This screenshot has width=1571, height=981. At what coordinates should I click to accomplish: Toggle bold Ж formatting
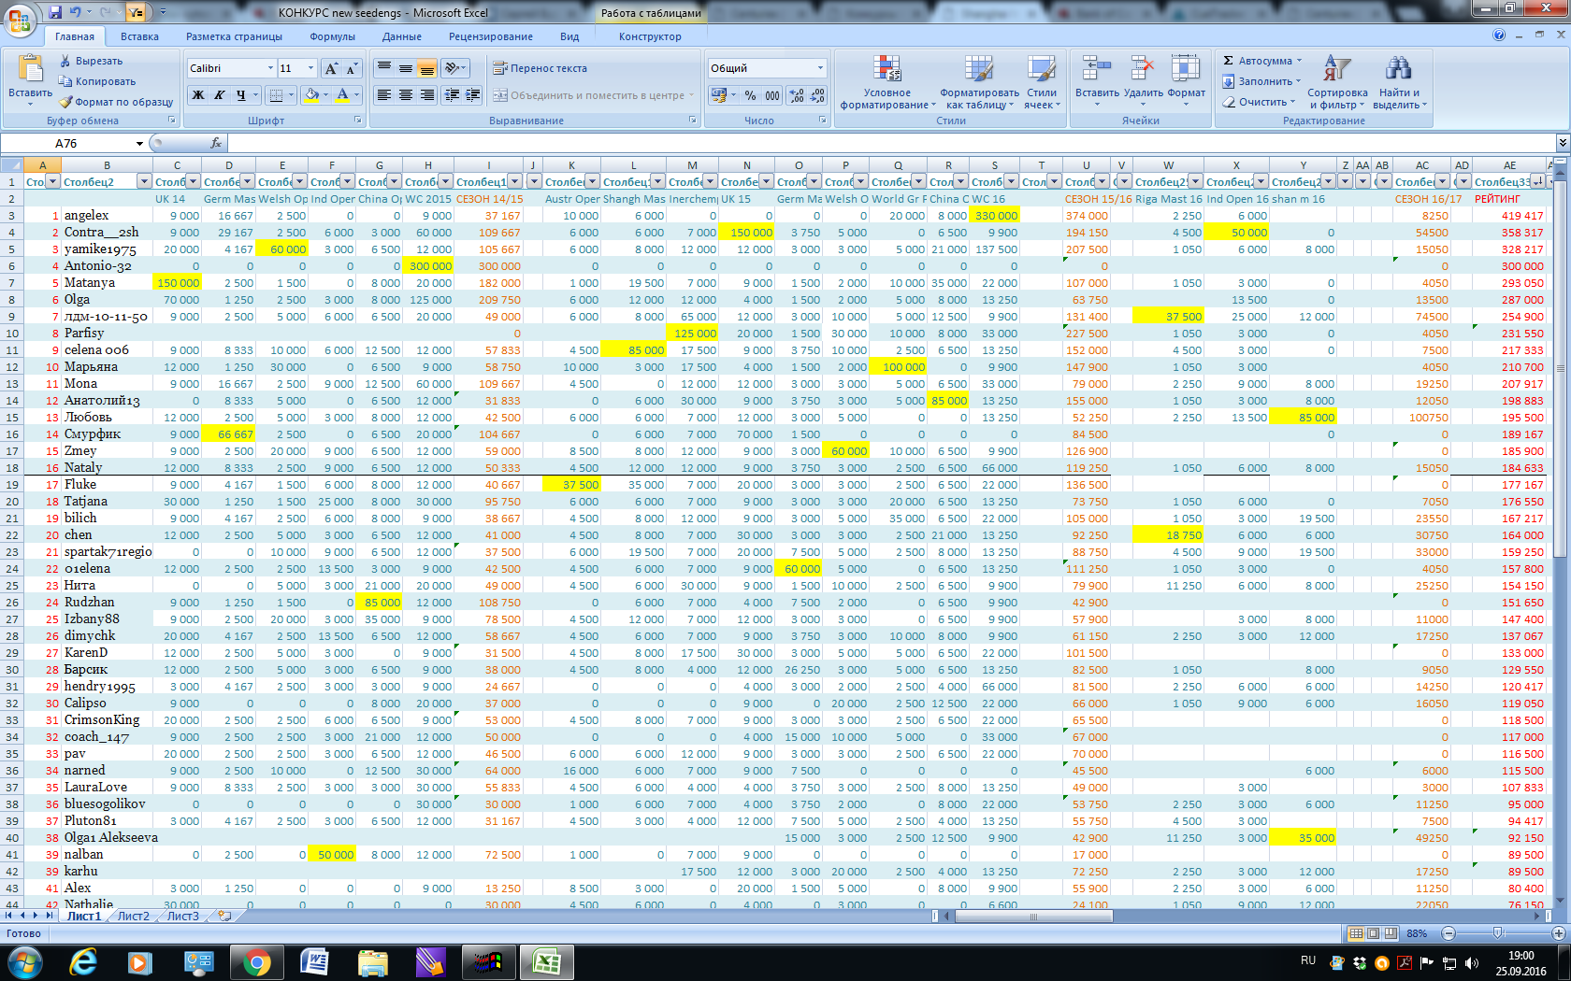pyautogui.click(x=198, y=95)
